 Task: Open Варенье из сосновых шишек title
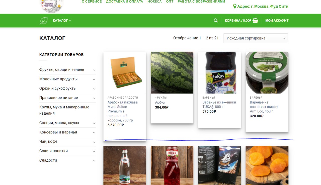(264, 107)
